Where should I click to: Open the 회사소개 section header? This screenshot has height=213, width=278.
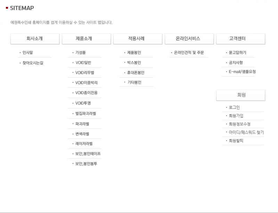coord(35,39)
